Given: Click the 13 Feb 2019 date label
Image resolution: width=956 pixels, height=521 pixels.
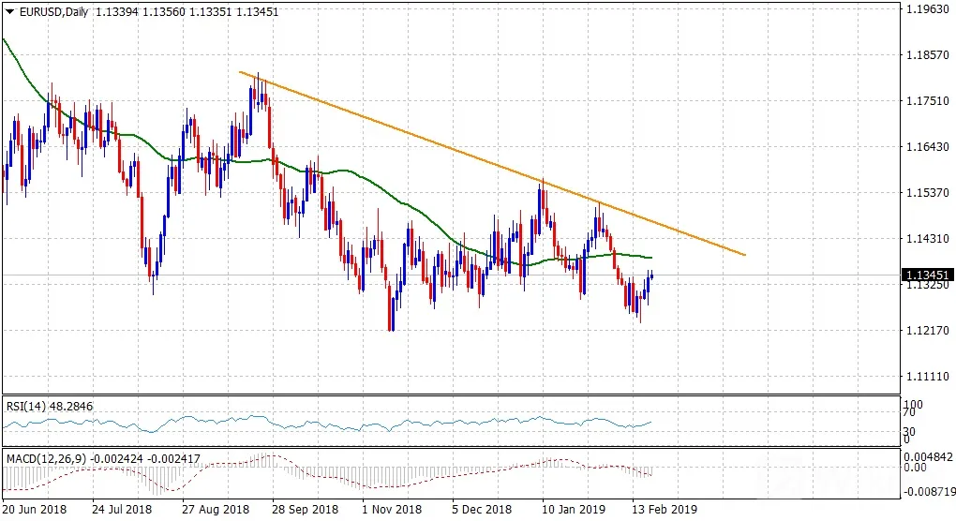Looking at the screenshot, I should coord(664,509).
